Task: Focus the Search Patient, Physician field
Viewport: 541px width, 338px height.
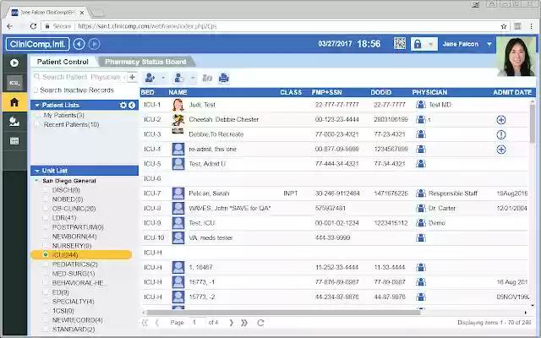Action: point(80,77)
